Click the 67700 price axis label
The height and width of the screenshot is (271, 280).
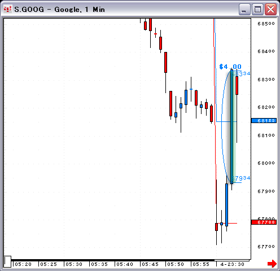[266, 247]
